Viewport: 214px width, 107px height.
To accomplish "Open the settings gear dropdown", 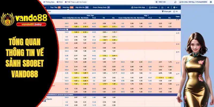I will (x=175, y=7).
